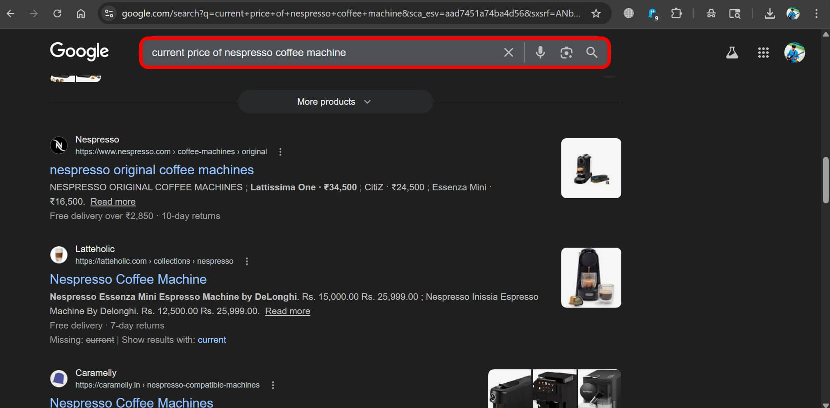Open three-dot menu next to Nespresso result
Screen dimensions: 830x408
(x=280, y=152)
